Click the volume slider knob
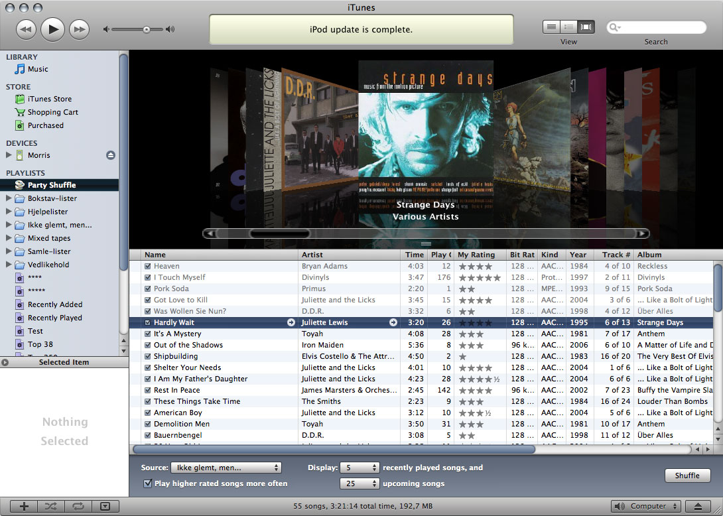This screenshot has height=516, width=723. click(x=146, y=29)
